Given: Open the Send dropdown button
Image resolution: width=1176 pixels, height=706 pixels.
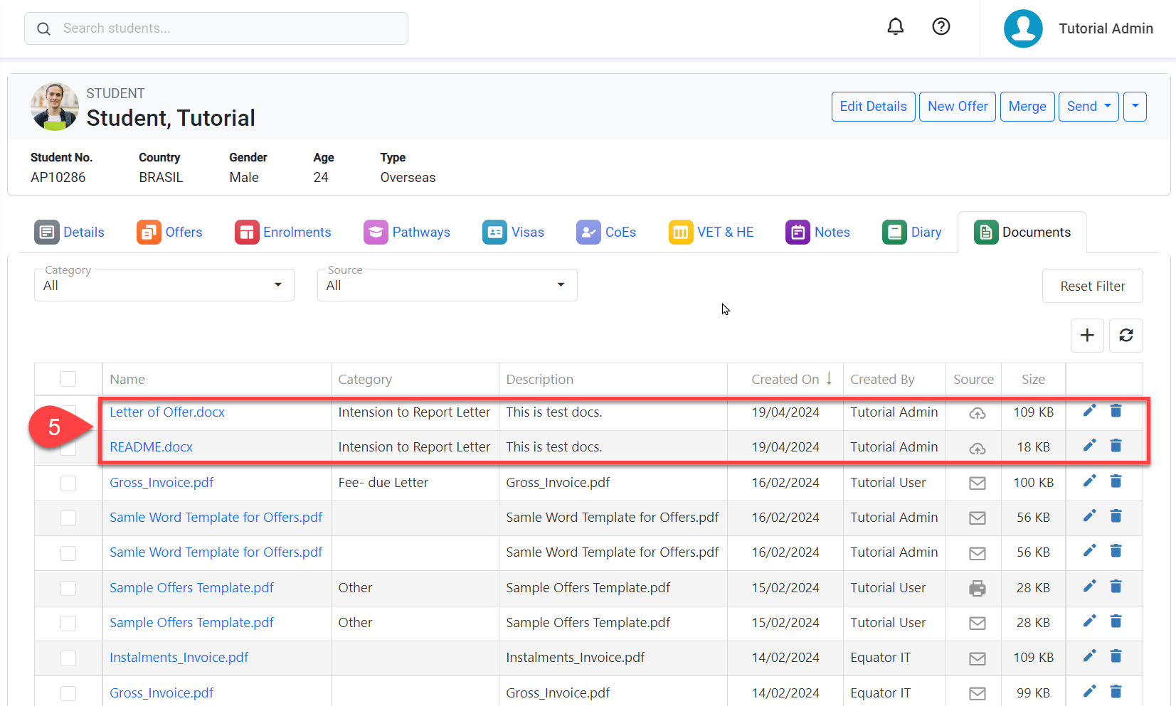Looking at the screenshot, I should click(1088, 107).
